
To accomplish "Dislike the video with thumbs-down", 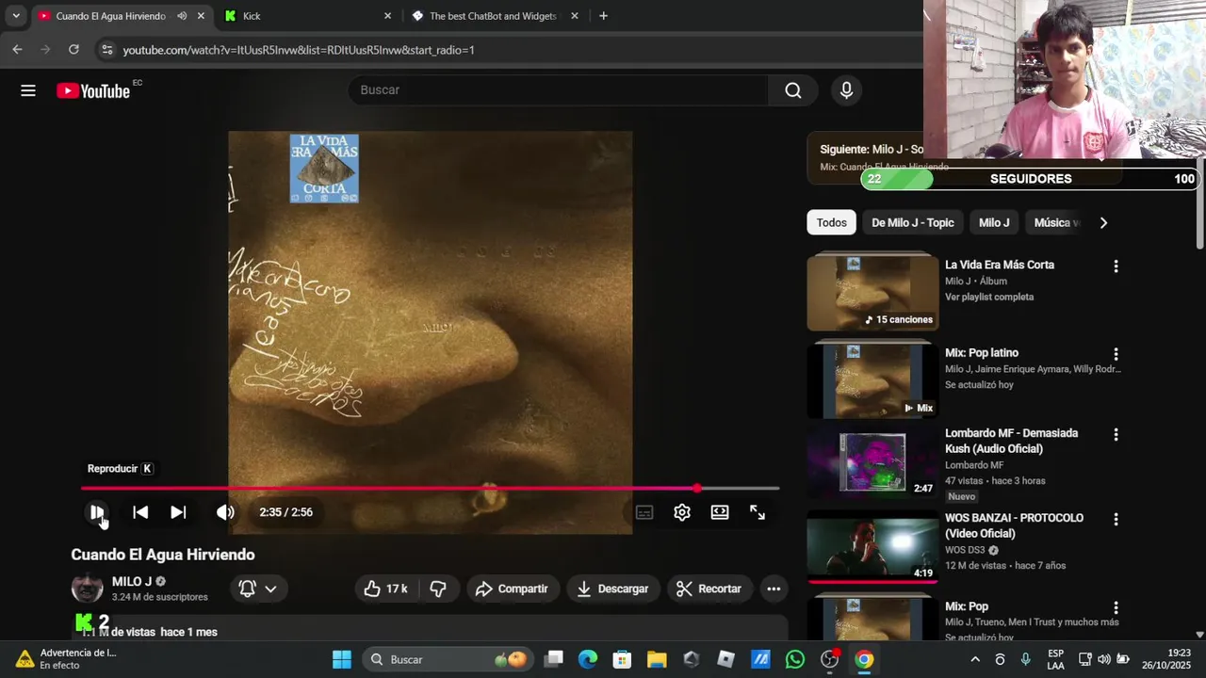I will (437, 589).
